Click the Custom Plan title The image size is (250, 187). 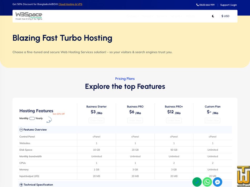[x=212, y=106]
